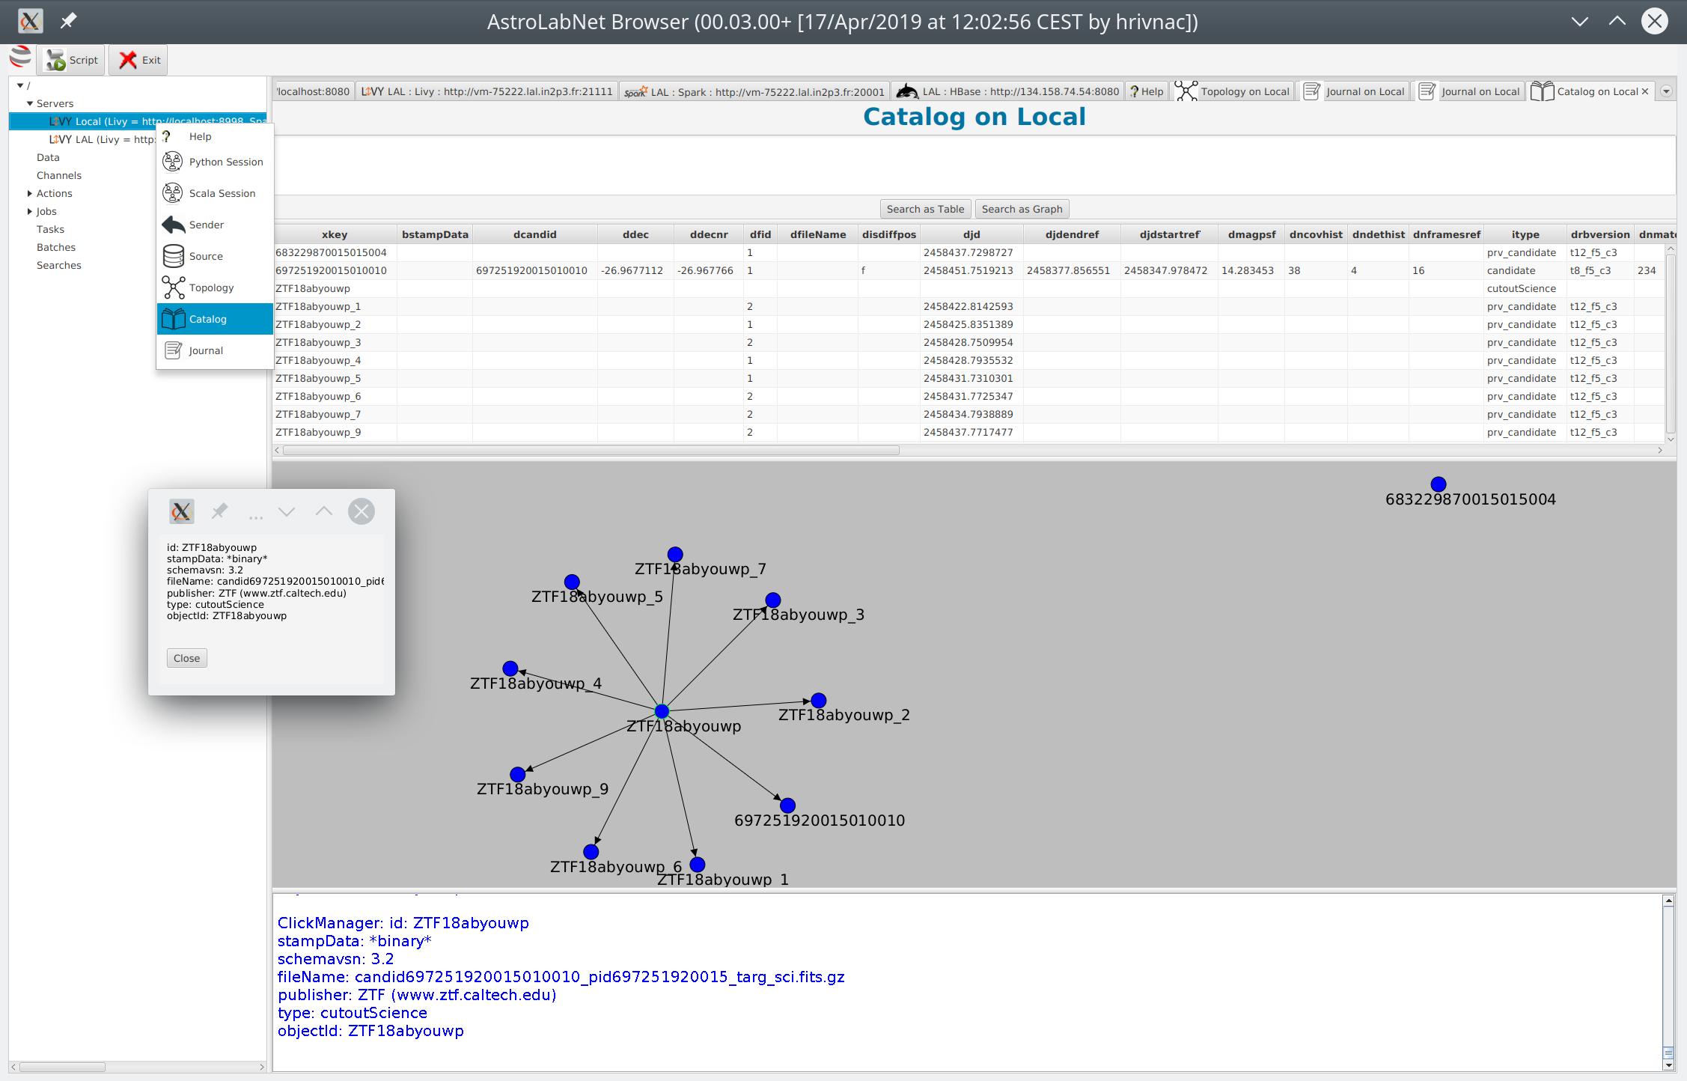The height and width of the screenshot is (1081, 1687).
Task: Click Search as Table button
Action: (x=925, y=209)
